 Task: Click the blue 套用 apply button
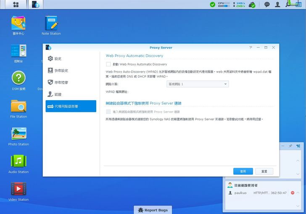(x=243, y=171)
